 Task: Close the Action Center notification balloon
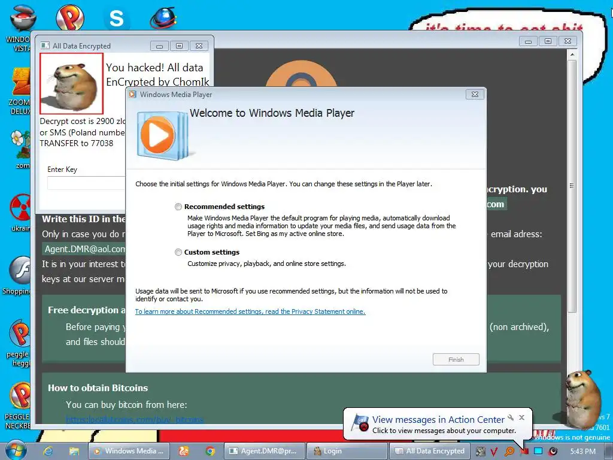[521, 417]
